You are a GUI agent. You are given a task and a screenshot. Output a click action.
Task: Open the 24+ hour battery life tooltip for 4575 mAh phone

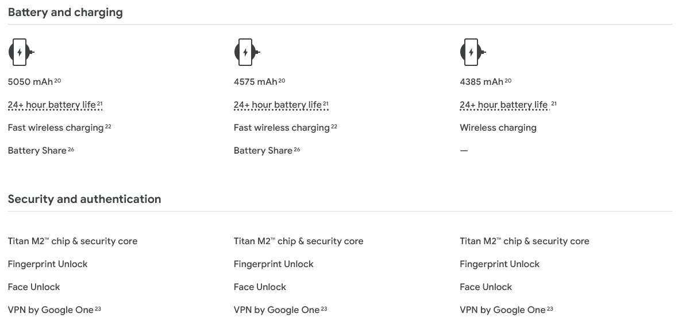coord(278,105)
